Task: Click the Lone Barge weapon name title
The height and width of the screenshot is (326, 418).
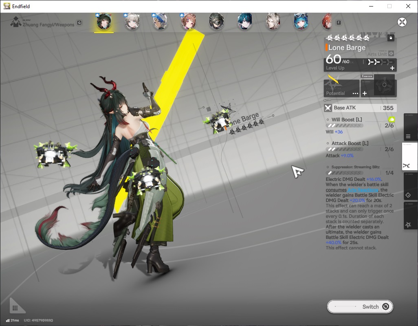Action: tap(347, 48)
